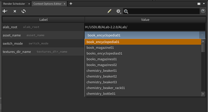
Task: Pick books_encyclopedias01 in the dropdown
Action: (143, 53)
